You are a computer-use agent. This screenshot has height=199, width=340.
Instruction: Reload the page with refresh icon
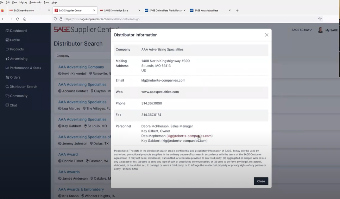pos(18,19)
